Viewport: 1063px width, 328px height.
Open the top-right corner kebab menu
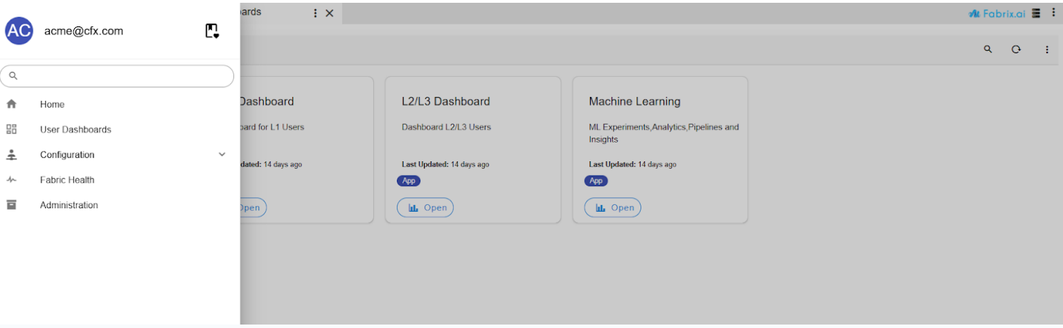1053,13
